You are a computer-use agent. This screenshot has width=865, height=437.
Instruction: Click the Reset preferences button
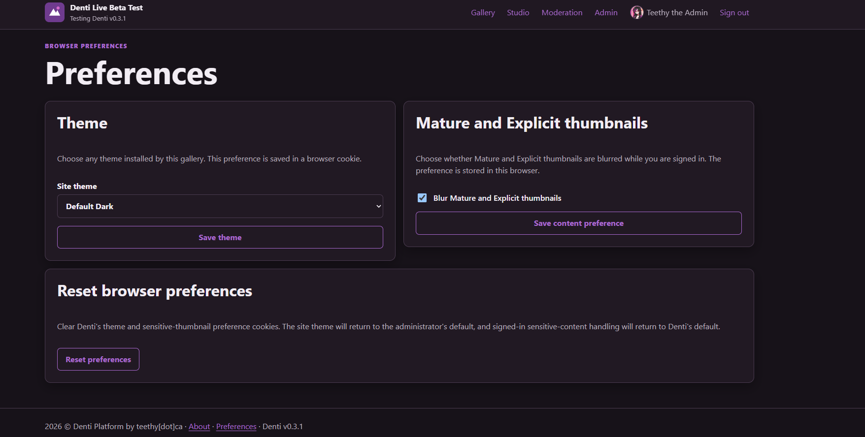coord(98,359)
